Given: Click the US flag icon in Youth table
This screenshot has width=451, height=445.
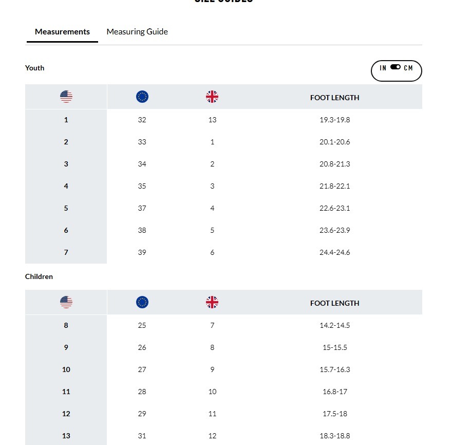Looking at the screenshot, I should click(x=66, y=97).
